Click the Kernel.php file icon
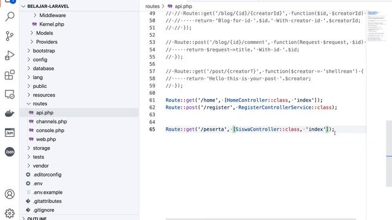392x220 pixels. 34,24
